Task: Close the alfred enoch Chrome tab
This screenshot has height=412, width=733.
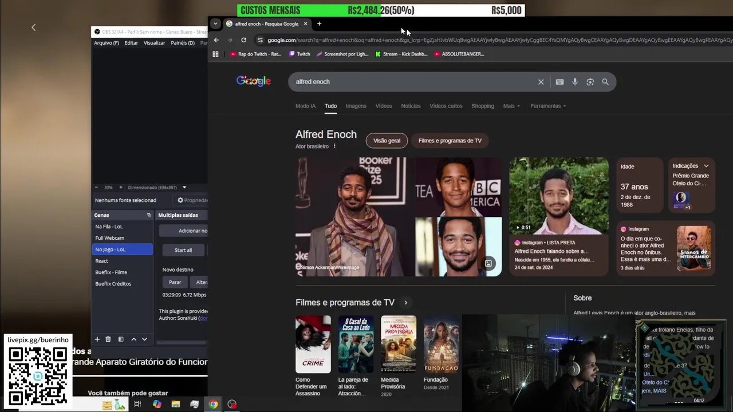Action: coord(305,23)
